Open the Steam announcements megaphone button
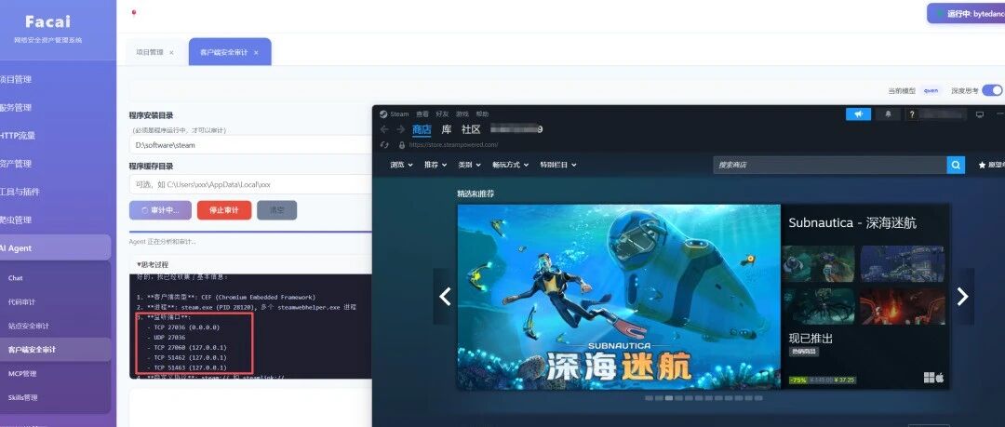1005x427 pixels. (858, 114)
